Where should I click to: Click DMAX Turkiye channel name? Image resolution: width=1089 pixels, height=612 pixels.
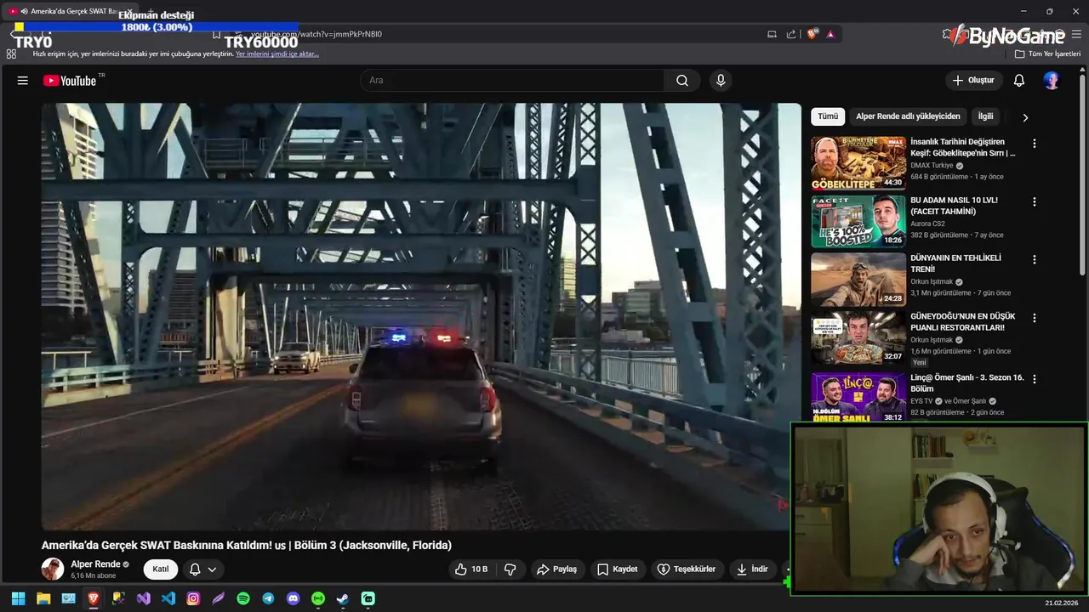pos(932,166)
